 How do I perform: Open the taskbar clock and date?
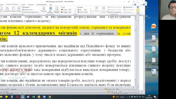point(149,97)
